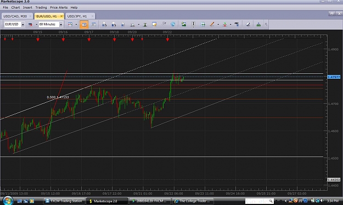The image size is (343, 205).
Task: Open the Insert menu
Action: click(27, 8)
